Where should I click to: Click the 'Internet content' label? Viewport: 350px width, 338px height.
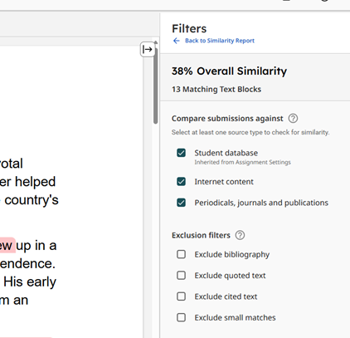tap(224, 182)
